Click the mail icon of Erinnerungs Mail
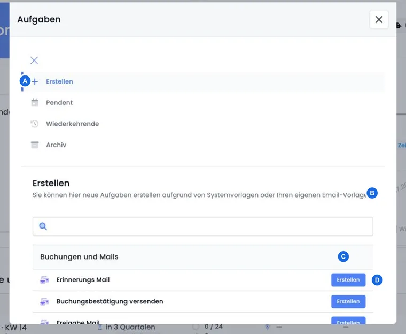The image size is (406, 334). (44, 280)
